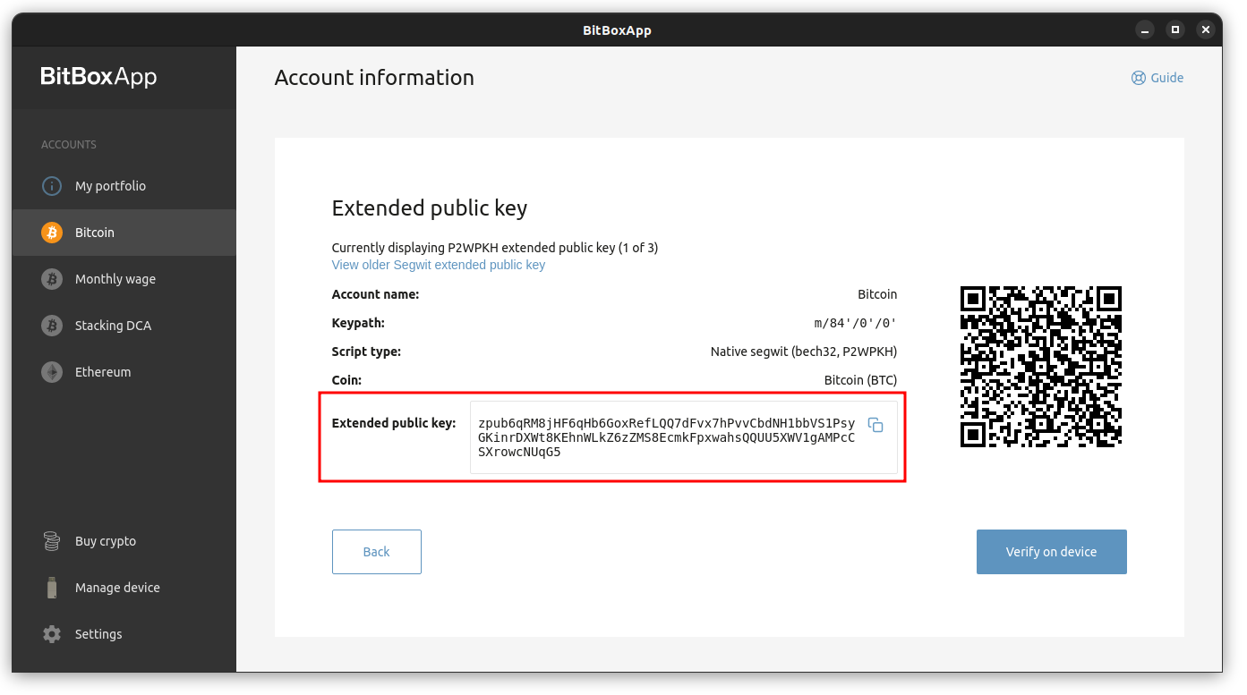Click the Buy crypto coins stack icon

(52, 541)
